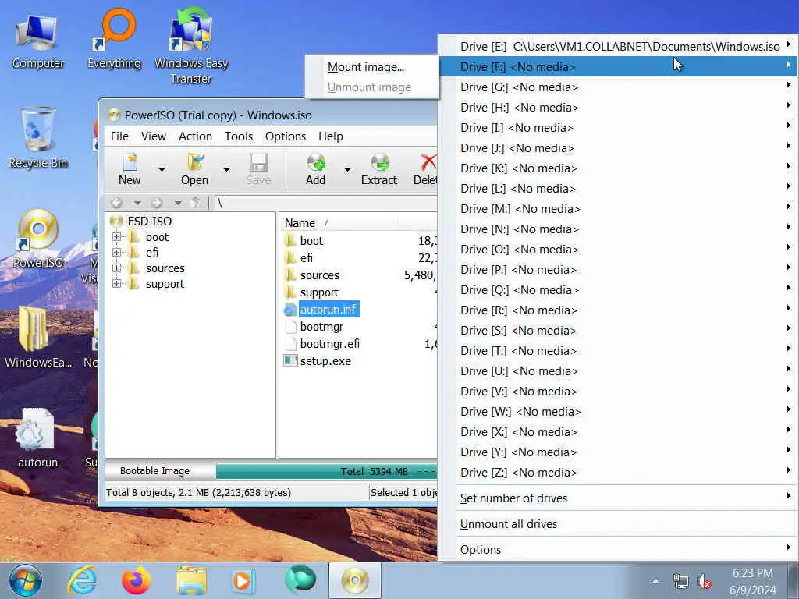Viewport: 799px width, 599px height.
Task: Click the Total 5394 MB capacity bar
Action: pos(326,471)
